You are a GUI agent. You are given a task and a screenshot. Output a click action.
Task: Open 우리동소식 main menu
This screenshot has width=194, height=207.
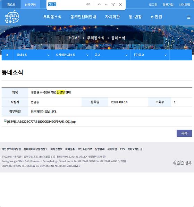pyautogui.click(x=52, y=17)
